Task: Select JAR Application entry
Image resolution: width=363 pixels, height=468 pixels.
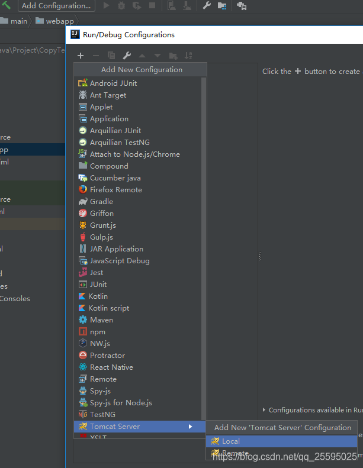Action: coord(140,249)
